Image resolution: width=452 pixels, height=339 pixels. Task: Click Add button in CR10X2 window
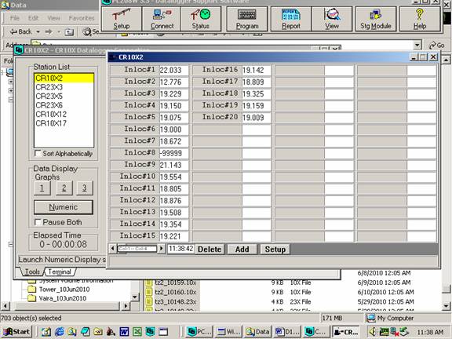click(242, 250)
